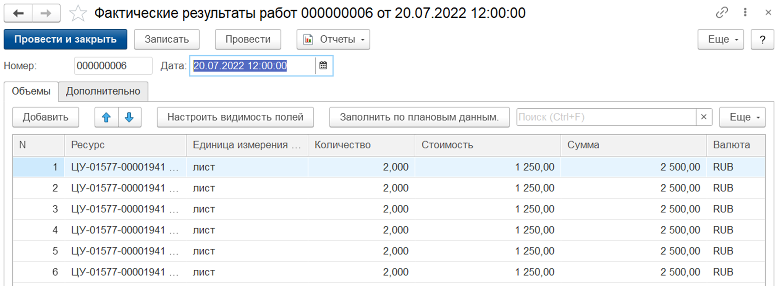Copy link via chain icon

tap(721, 13)
